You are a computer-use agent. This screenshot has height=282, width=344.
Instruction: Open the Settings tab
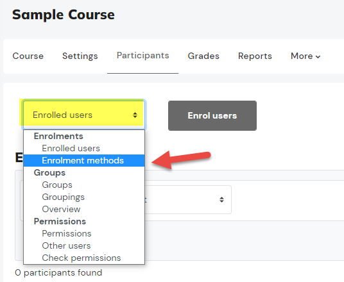pos(80,56)
